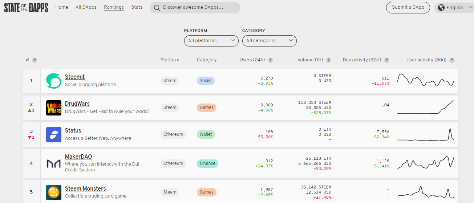Click help icon beside Volume (7d)
The width and height of the screenshot is (474, 203).
pos(328,60)
